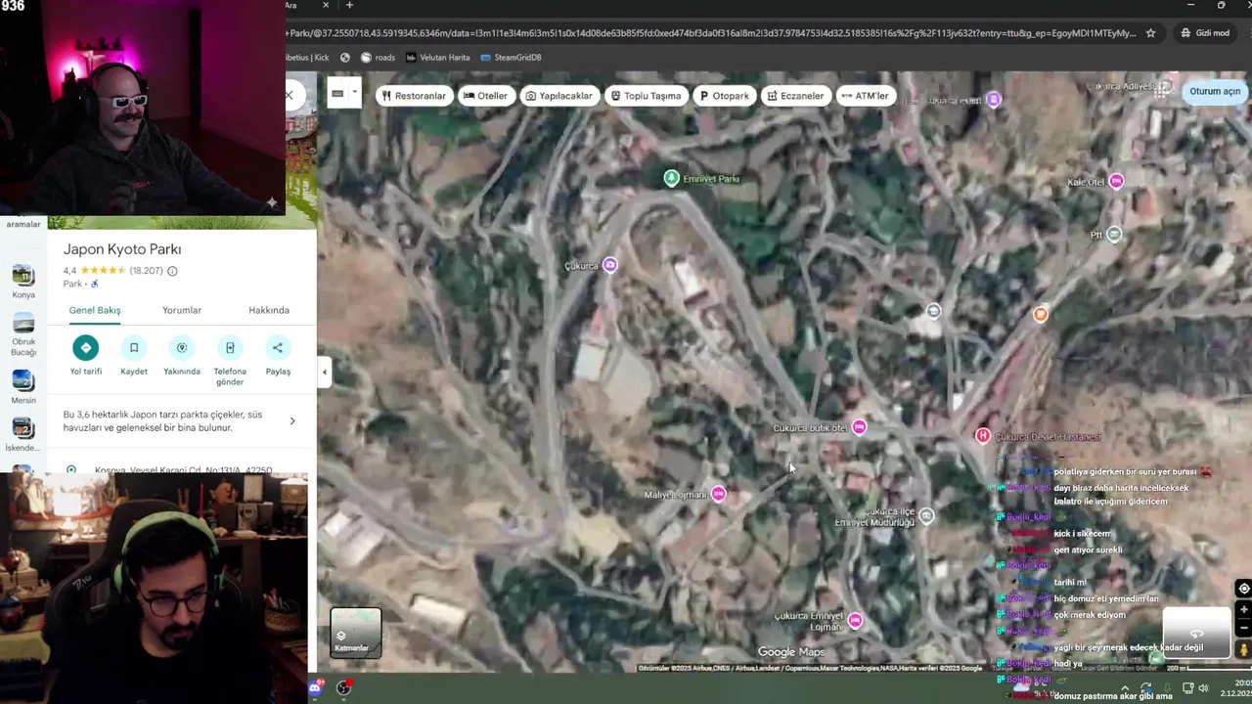Open the Discord taskbar icon
This screenshot has height=704, width=1252.
point(316,687)
